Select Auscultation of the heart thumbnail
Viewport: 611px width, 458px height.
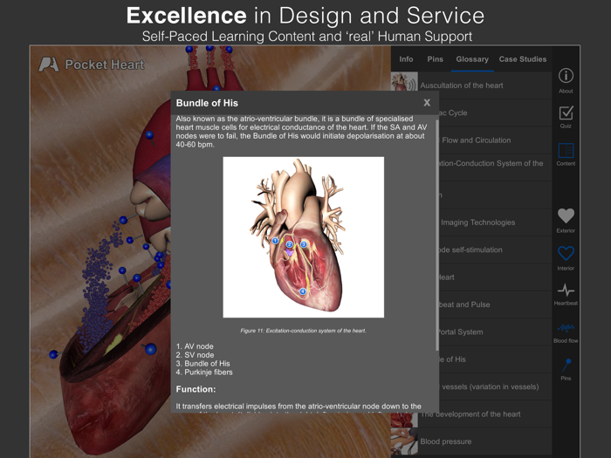click(x=404, y=82)
